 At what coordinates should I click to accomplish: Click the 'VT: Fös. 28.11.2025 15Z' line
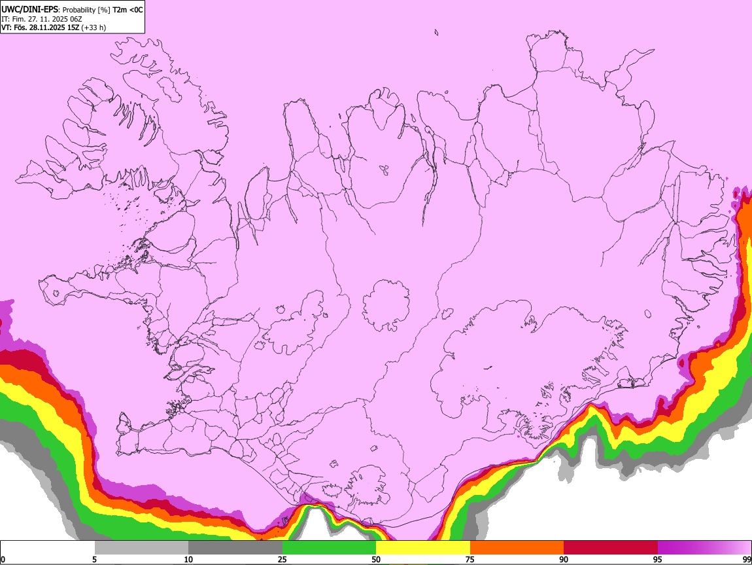[x=40, y=27]
